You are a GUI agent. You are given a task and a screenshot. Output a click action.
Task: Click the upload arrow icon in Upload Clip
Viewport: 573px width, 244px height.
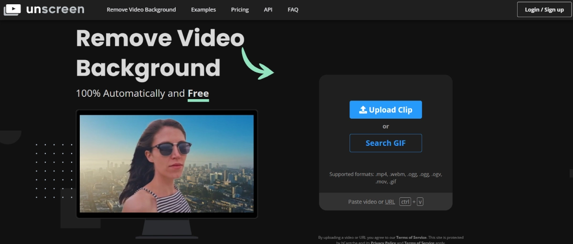click(362, 110)
